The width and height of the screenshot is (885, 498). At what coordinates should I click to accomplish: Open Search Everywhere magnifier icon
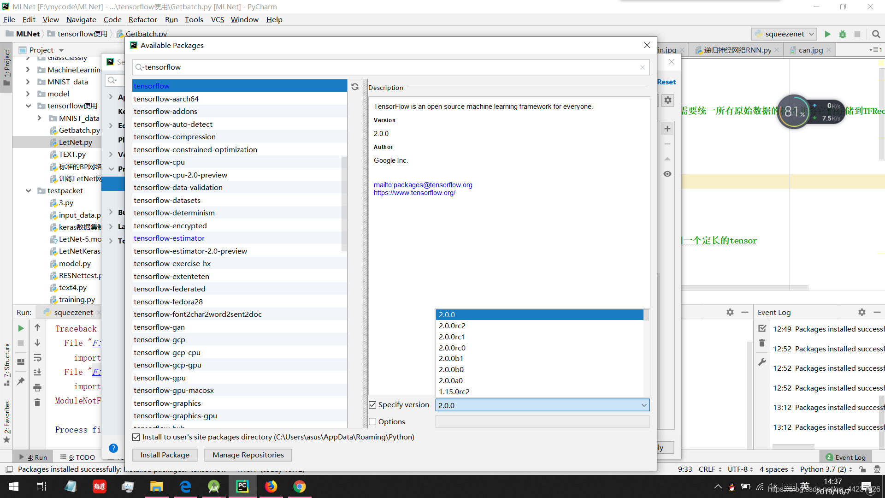tap(876, 34)
